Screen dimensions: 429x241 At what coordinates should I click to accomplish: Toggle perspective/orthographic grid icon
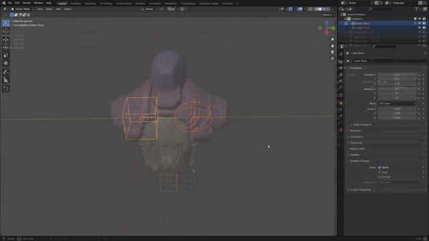(332, 58)
